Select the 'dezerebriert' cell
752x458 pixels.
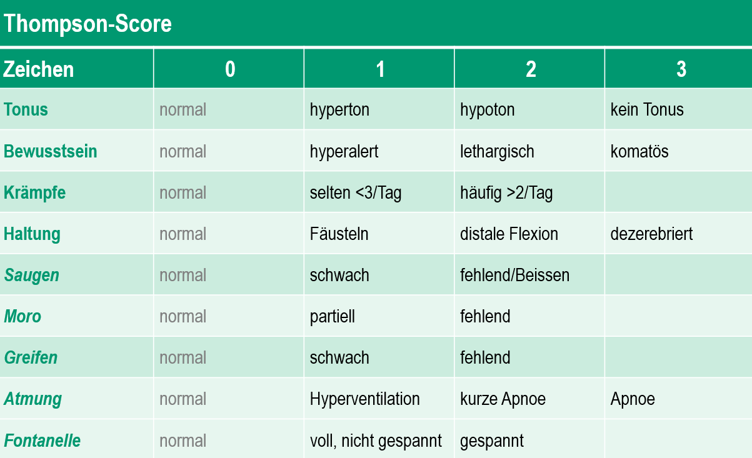pyautogui.click(x=651, y=234)
